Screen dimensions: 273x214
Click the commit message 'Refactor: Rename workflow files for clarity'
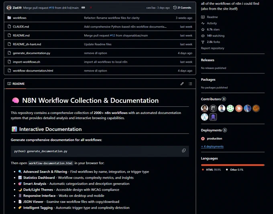pos(112,18)
